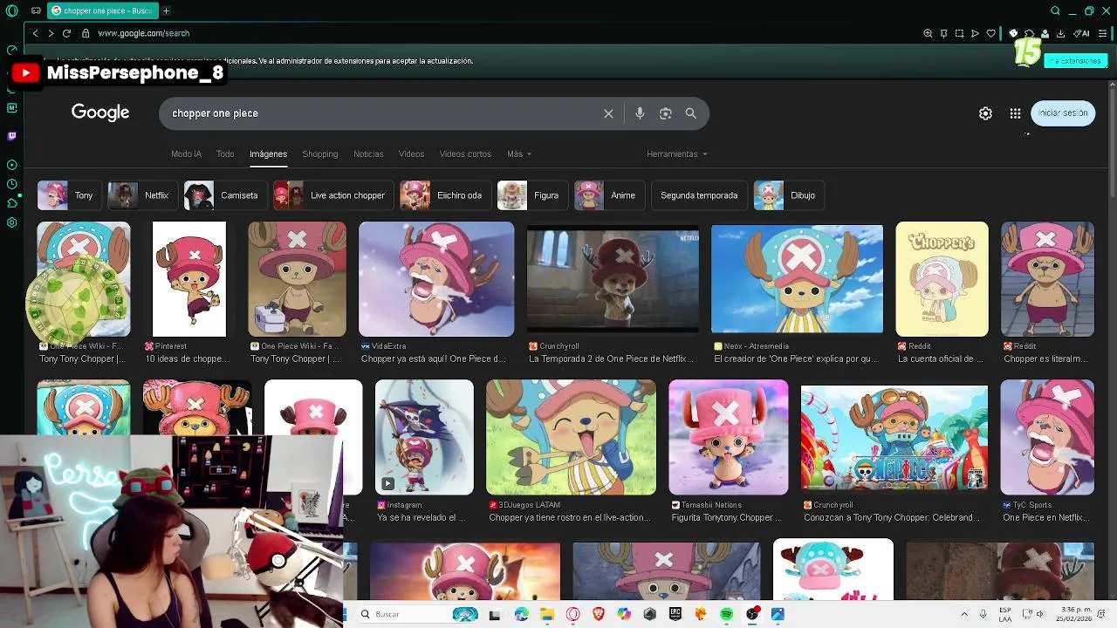This screenshot has height=628, width=1117.
Task: Open 3DJuegos LATAM Chopper image
Action: click(x=571, y=437)
